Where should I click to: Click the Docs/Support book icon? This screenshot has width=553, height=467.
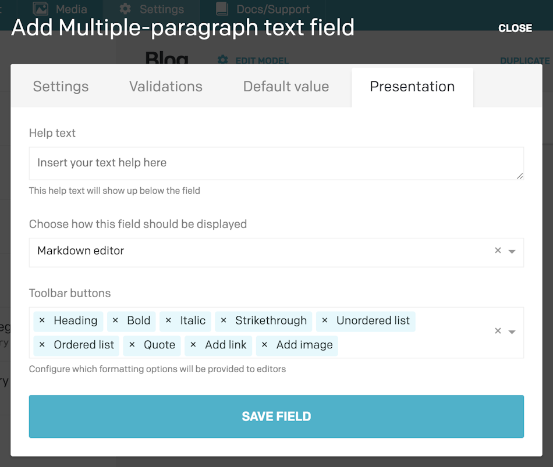coord(221,9)
